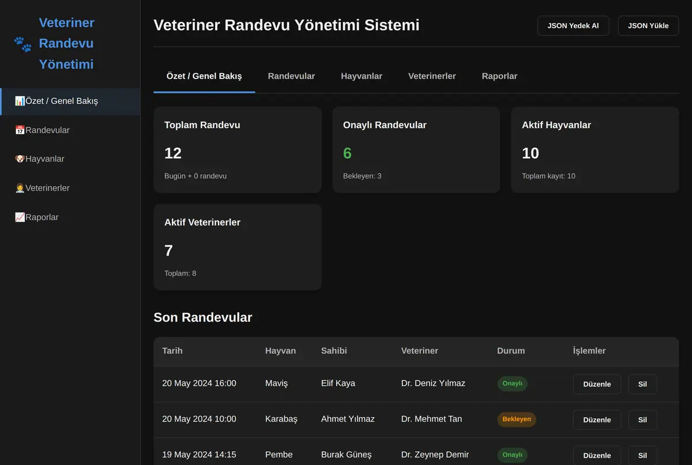This screenshot has width=692, height=465.
Task: Click the Veteriner Randevu Yönetimi sidebar title
Action: [x=66, y=44]
